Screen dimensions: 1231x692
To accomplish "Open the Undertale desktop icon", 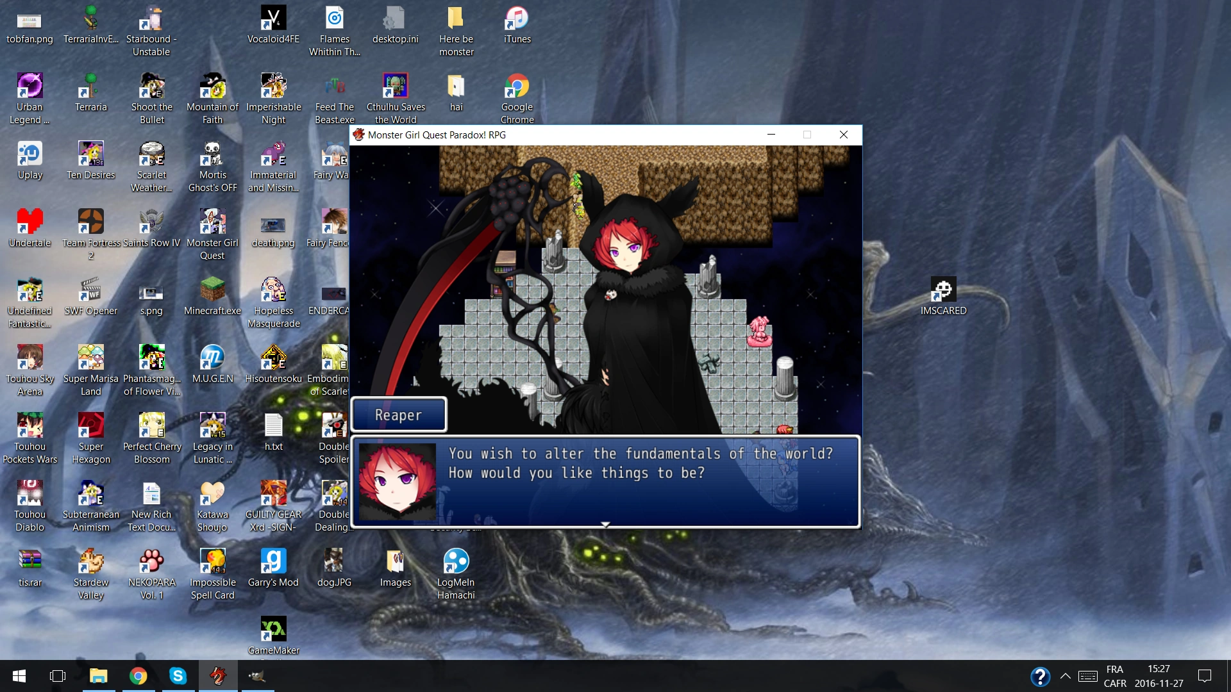I will coord(29,222).
